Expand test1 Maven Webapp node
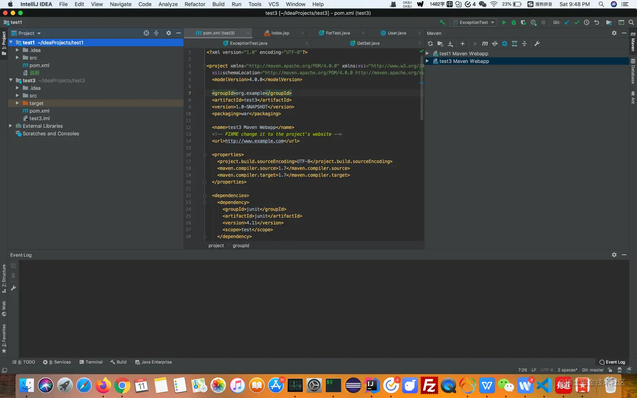The image size is (637, 398). (427, 53)
